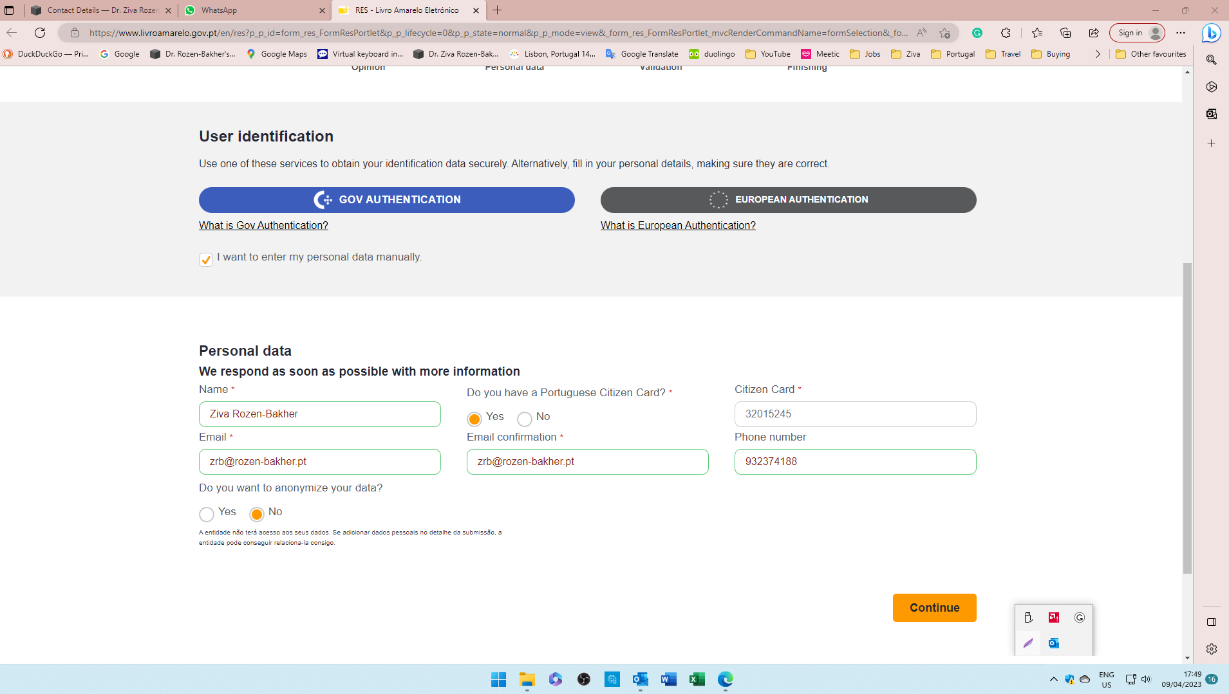This screenshot has height=694, width=1229.
Task: Click the Email input field
Action: [320, 462]
